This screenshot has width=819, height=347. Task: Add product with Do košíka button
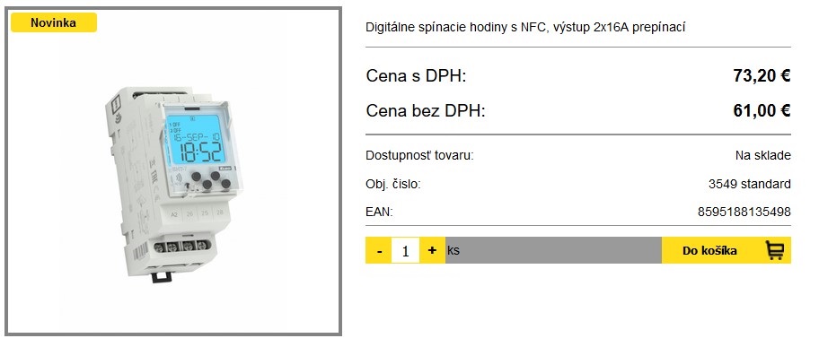click(x=726, y=250)
